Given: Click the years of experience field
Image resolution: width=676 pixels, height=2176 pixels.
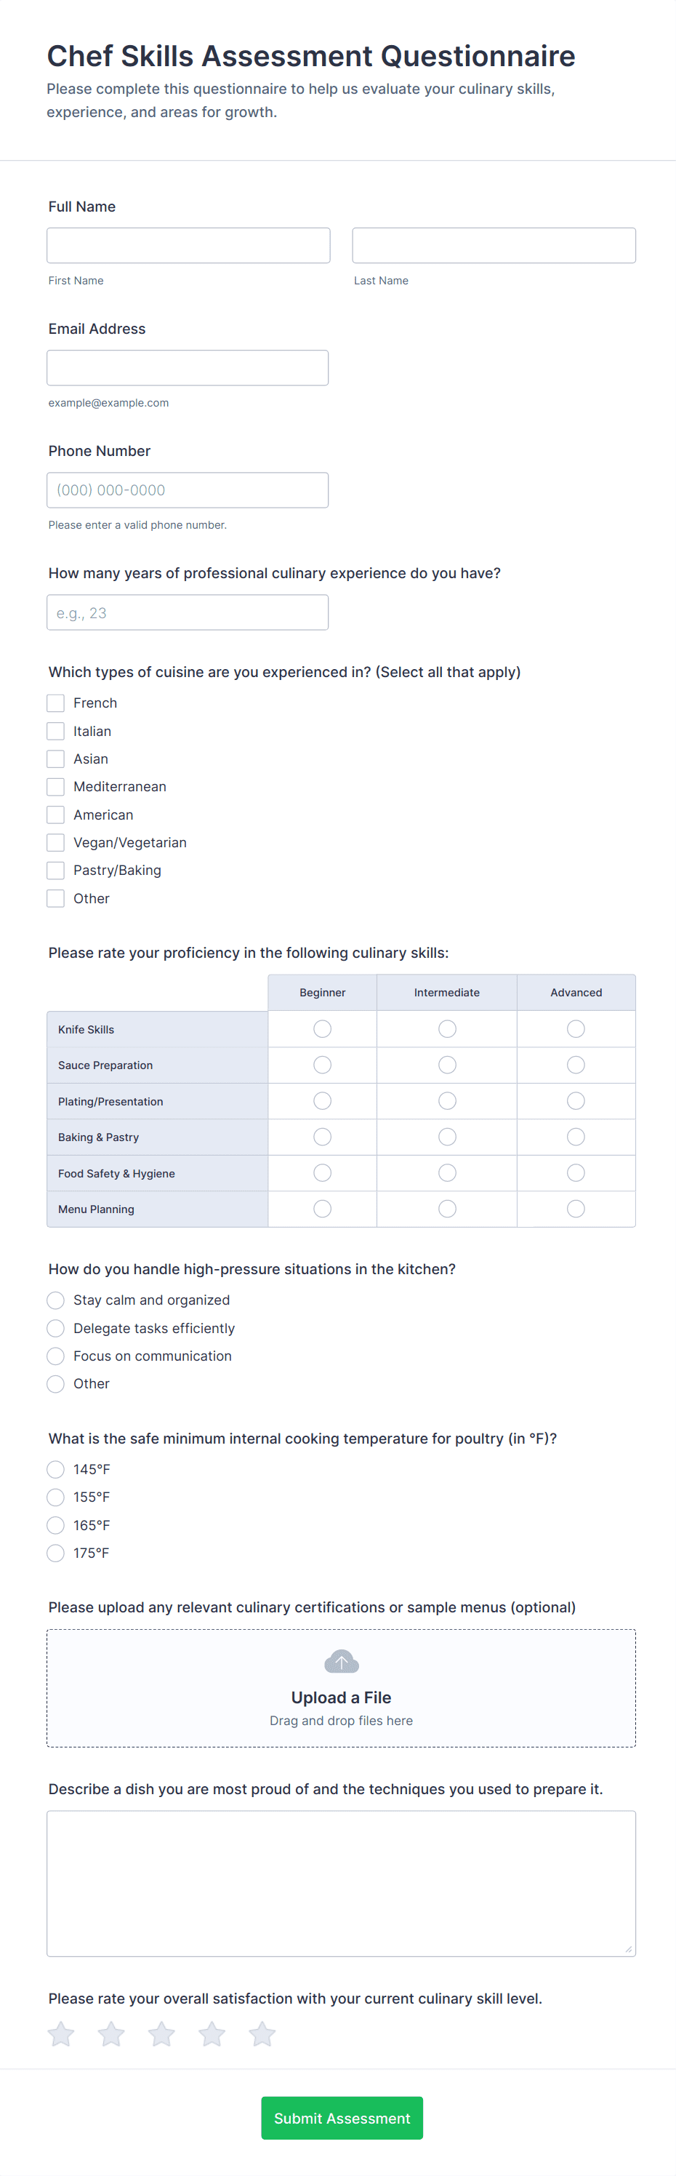Looking at the screenshot, I should pos(188,612).
